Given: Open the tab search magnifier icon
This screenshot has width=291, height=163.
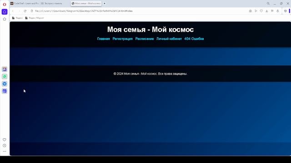Looking at the screenshot, I should (x=268, y=4).
